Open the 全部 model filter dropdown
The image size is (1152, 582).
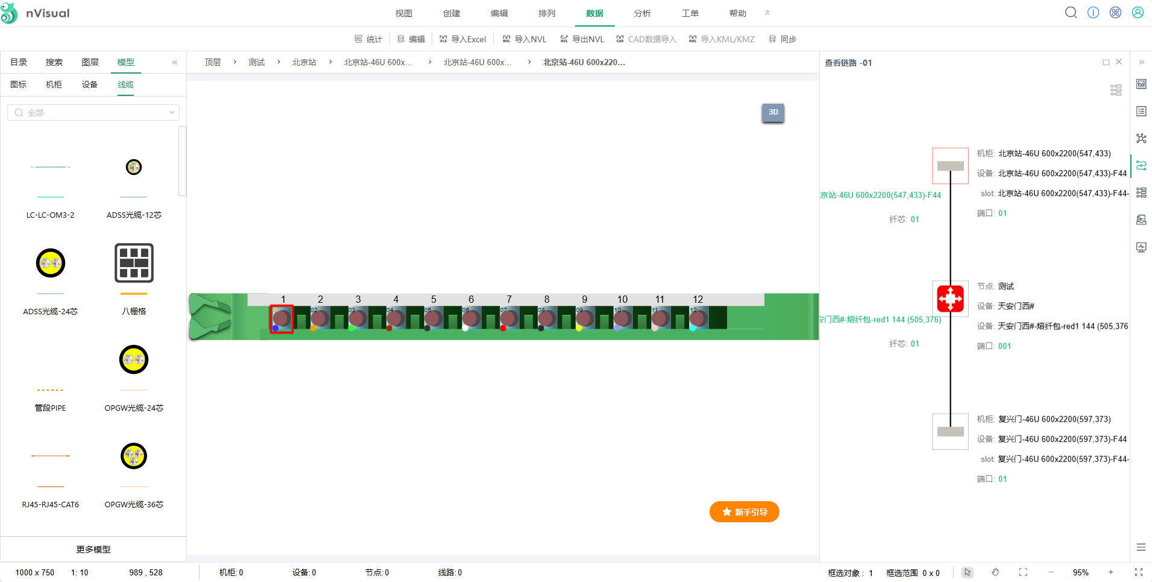tap(93, 113)
